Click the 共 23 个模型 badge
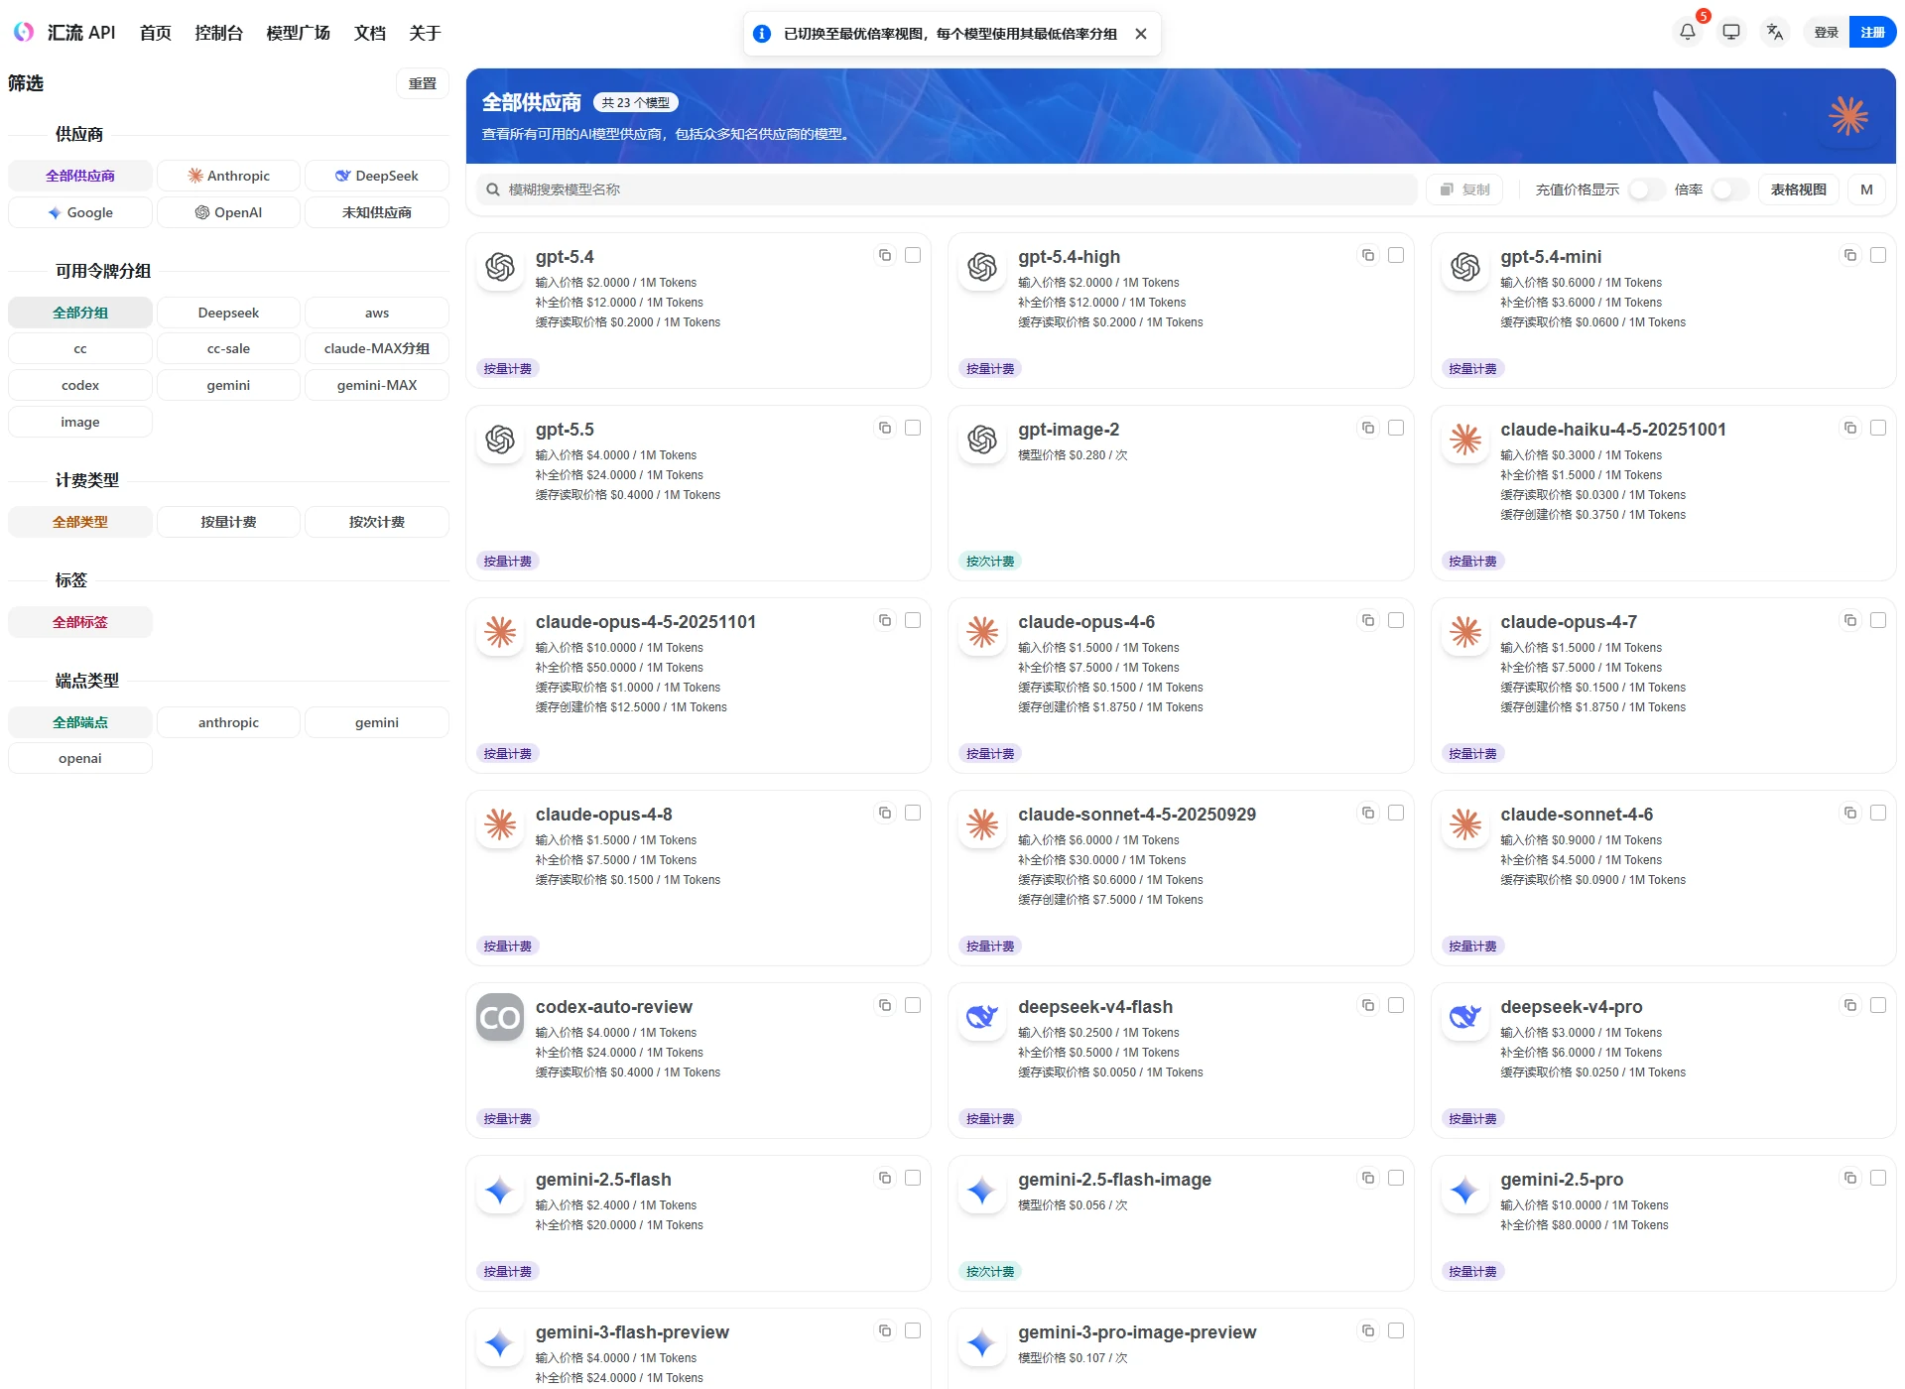 [x=636, y=102]
